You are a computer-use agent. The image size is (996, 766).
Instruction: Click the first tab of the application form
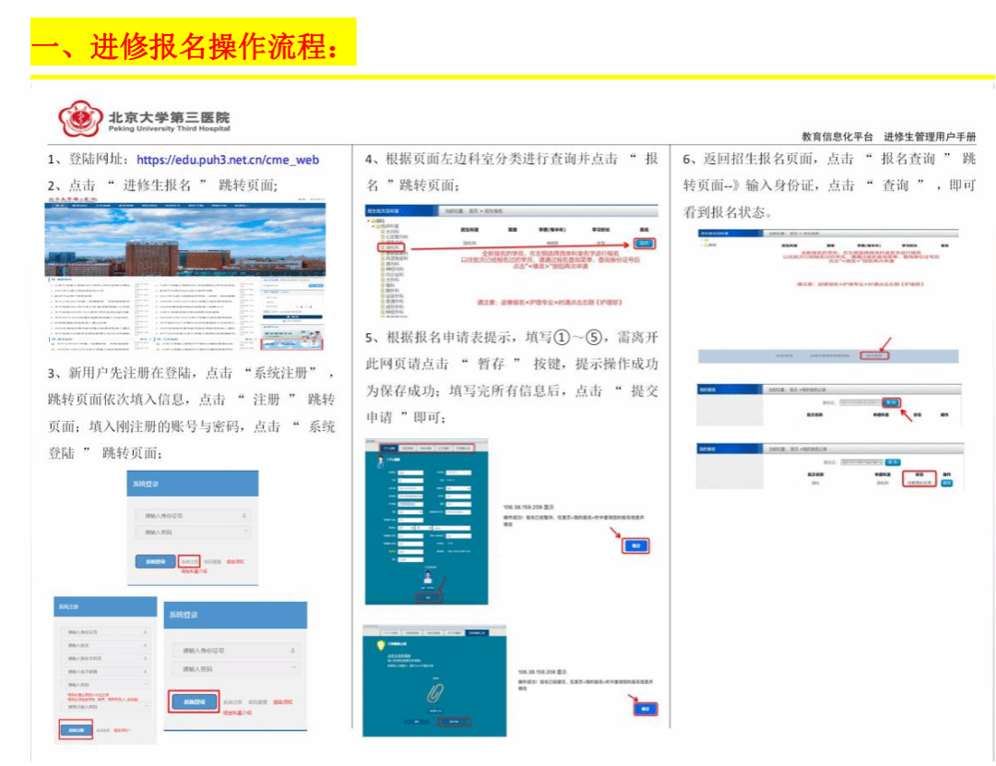pyautogui.click(x=388, y=449)
